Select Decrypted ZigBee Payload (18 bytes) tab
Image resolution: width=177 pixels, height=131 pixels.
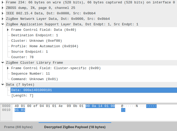(x=75, y=127)
